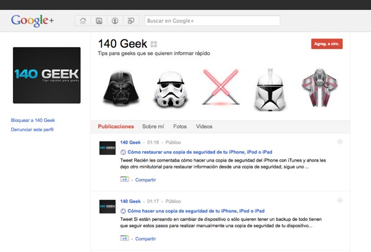Click Público label on the 01:17 post

tap(173, 201)
